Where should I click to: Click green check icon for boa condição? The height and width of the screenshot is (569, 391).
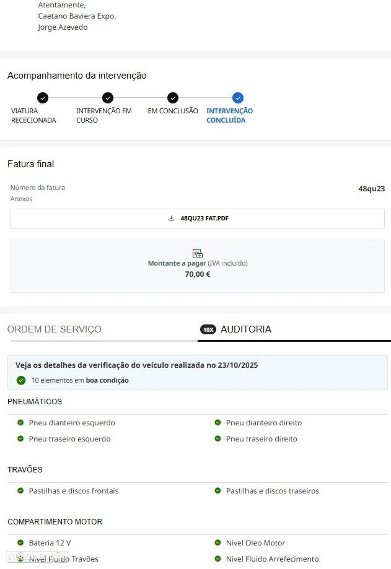click(21, 380)
